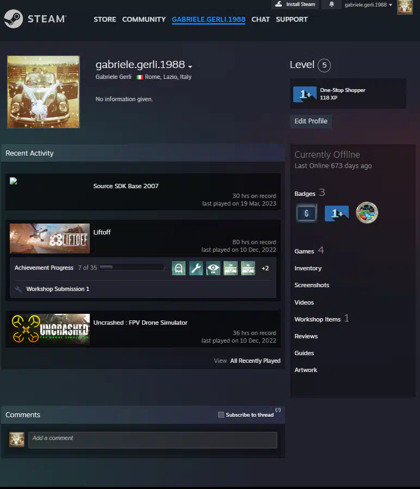Open the Guides link
Screen dimensions: 420x489
pyautogui.click(x=304, y=353)
